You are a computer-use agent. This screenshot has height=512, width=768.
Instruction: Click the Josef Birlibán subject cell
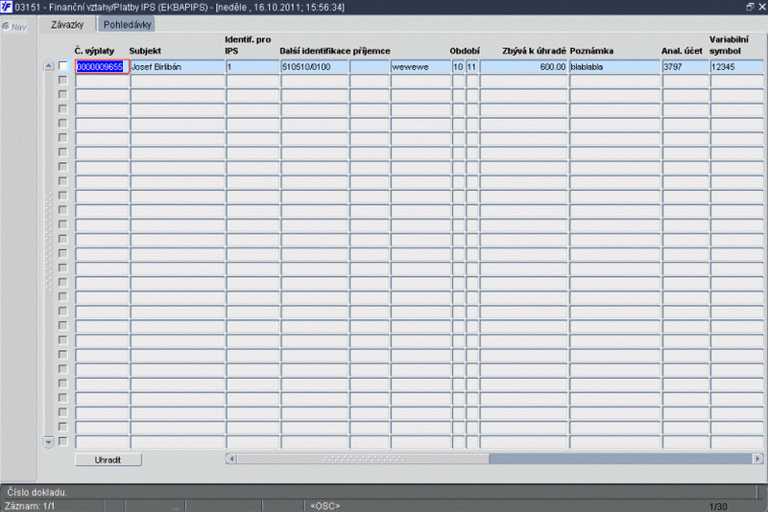(178, 66)
